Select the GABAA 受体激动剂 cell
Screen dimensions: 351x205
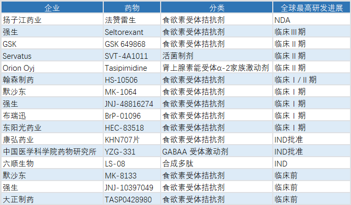216,151
